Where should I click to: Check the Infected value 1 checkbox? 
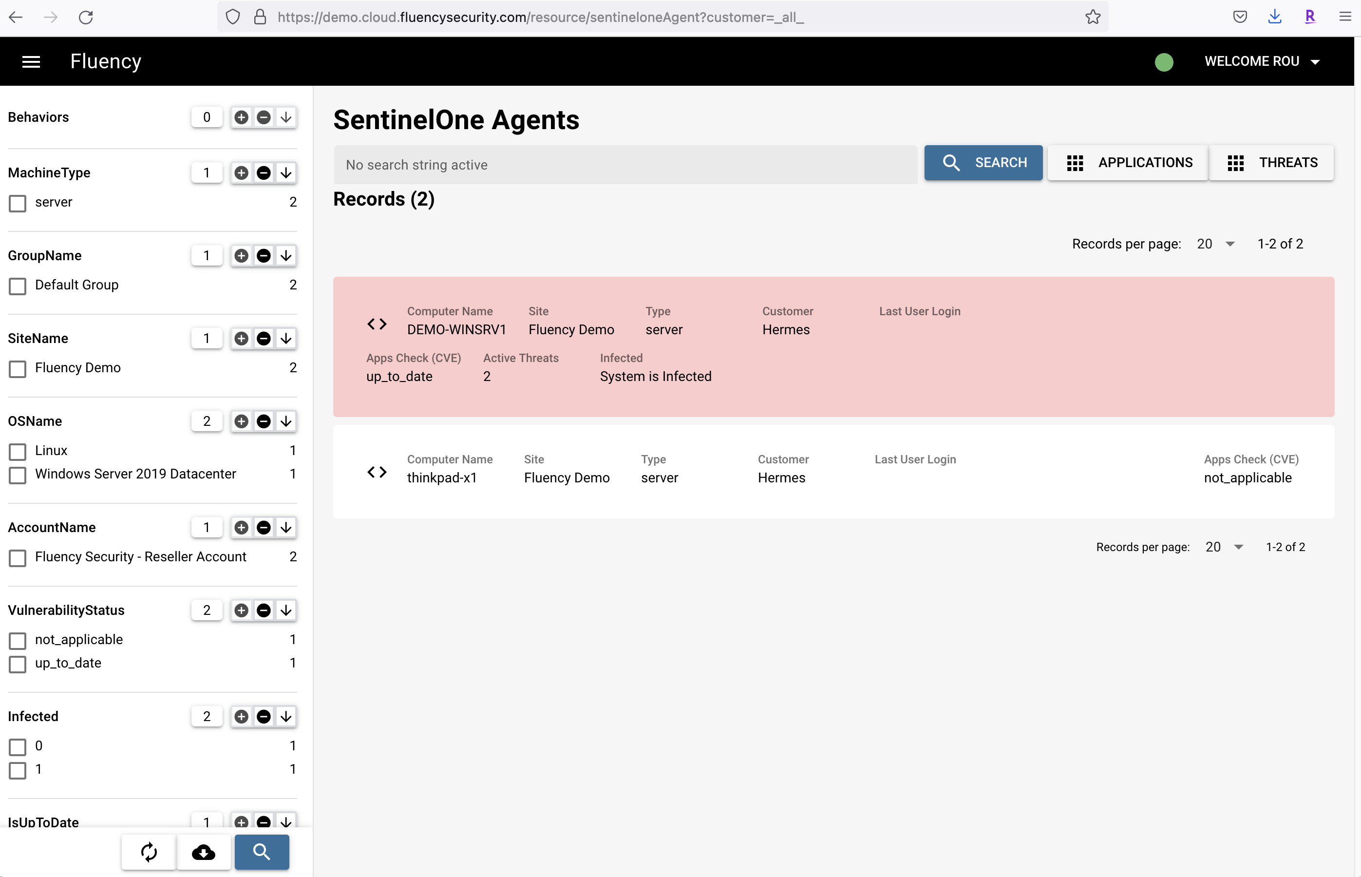(x=18, y=770)
